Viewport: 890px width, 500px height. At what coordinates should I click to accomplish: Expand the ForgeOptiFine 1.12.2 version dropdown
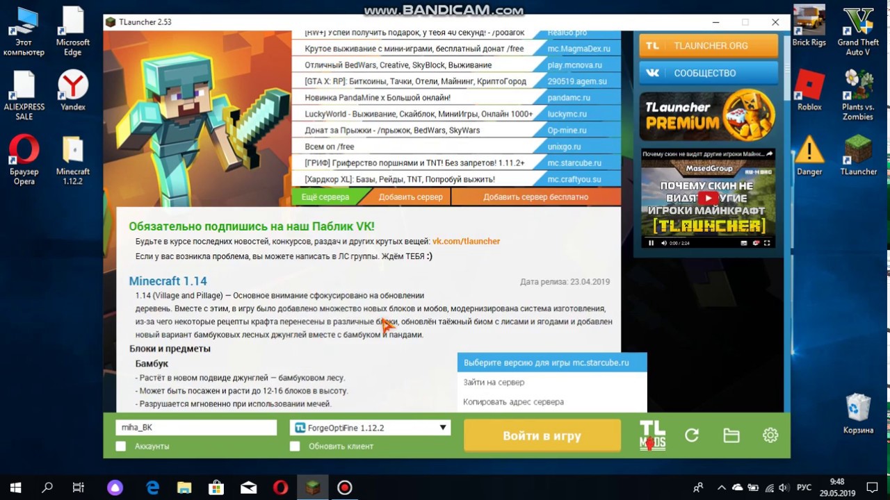(x=442, y=428)
